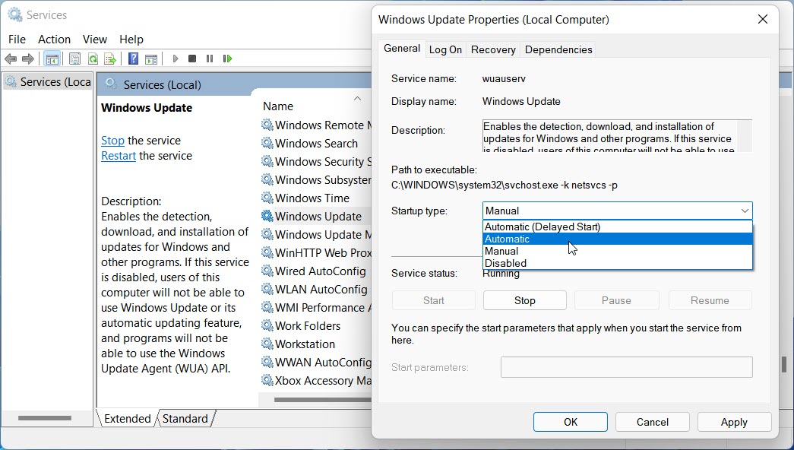Open the blue Help toolbar icon
The height and width of the screenshot is (450, 794).
[x=133, y=59]
